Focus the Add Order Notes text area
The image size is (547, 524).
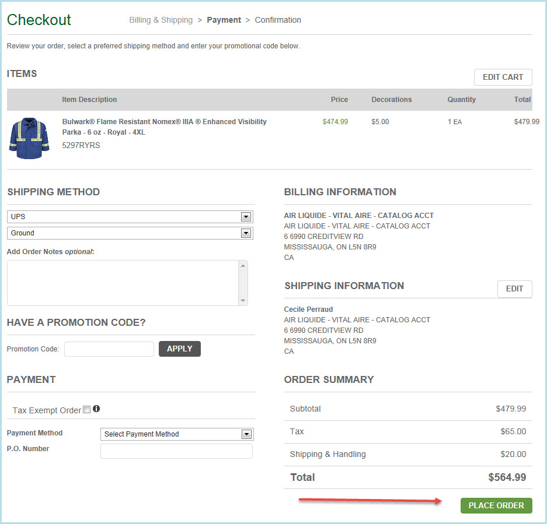123,283
